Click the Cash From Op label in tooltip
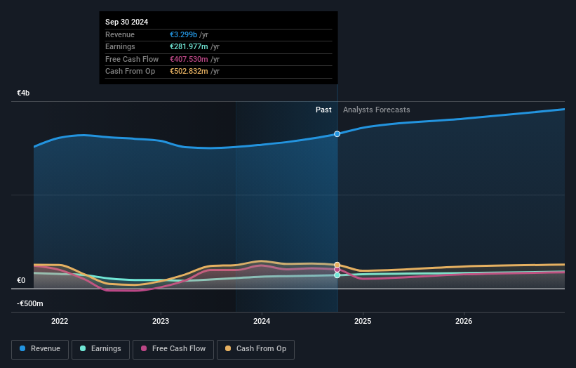The image size is (576, 368). [130, 72]
